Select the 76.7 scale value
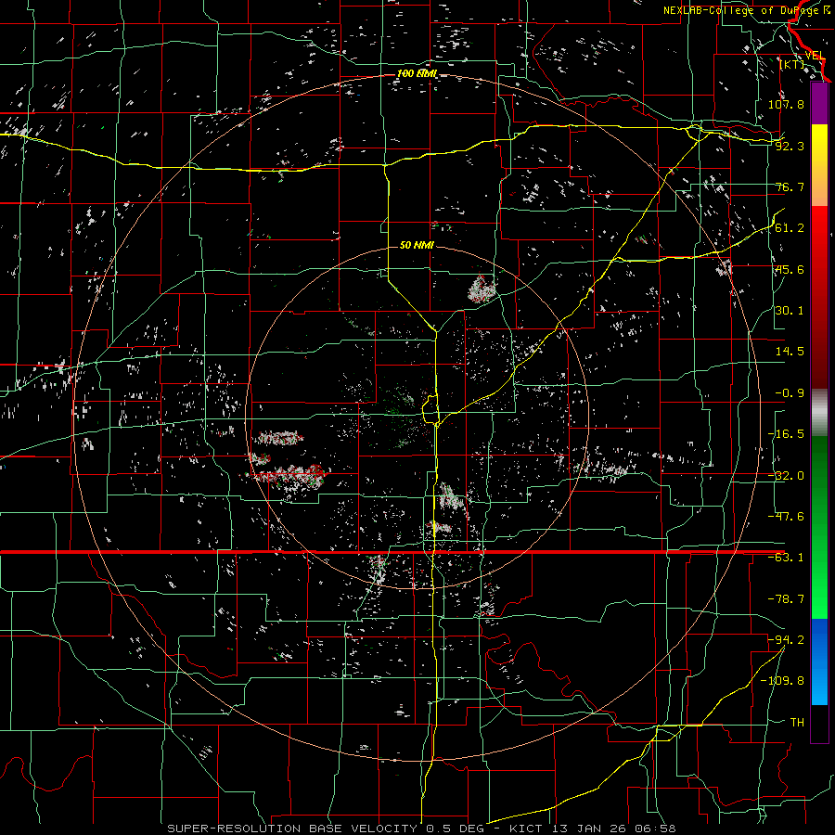Viewport: 835px width, 835px height. point(790,186)
